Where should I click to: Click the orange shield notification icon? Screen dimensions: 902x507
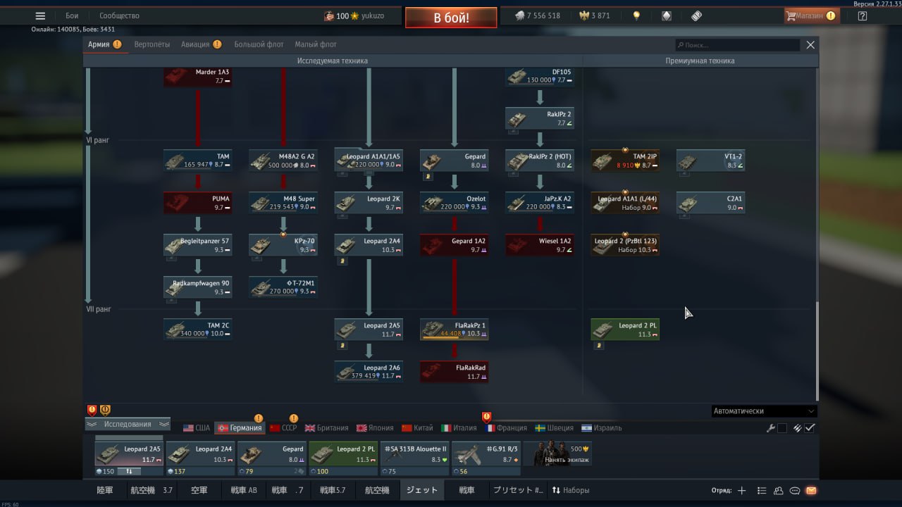click(105, 410)
